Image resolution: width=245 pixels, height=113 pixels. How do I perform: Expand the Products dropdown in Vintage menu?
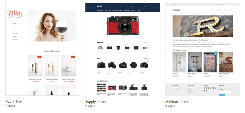tap(219, 10)
